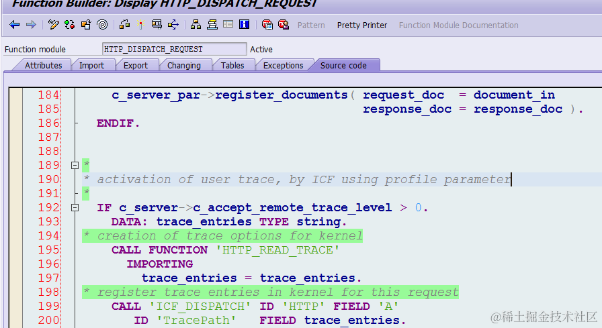Click 'HTTP_READ_TRACE' function name string
Viewport: 602px width, 328px height.
(x=277, y=250)
